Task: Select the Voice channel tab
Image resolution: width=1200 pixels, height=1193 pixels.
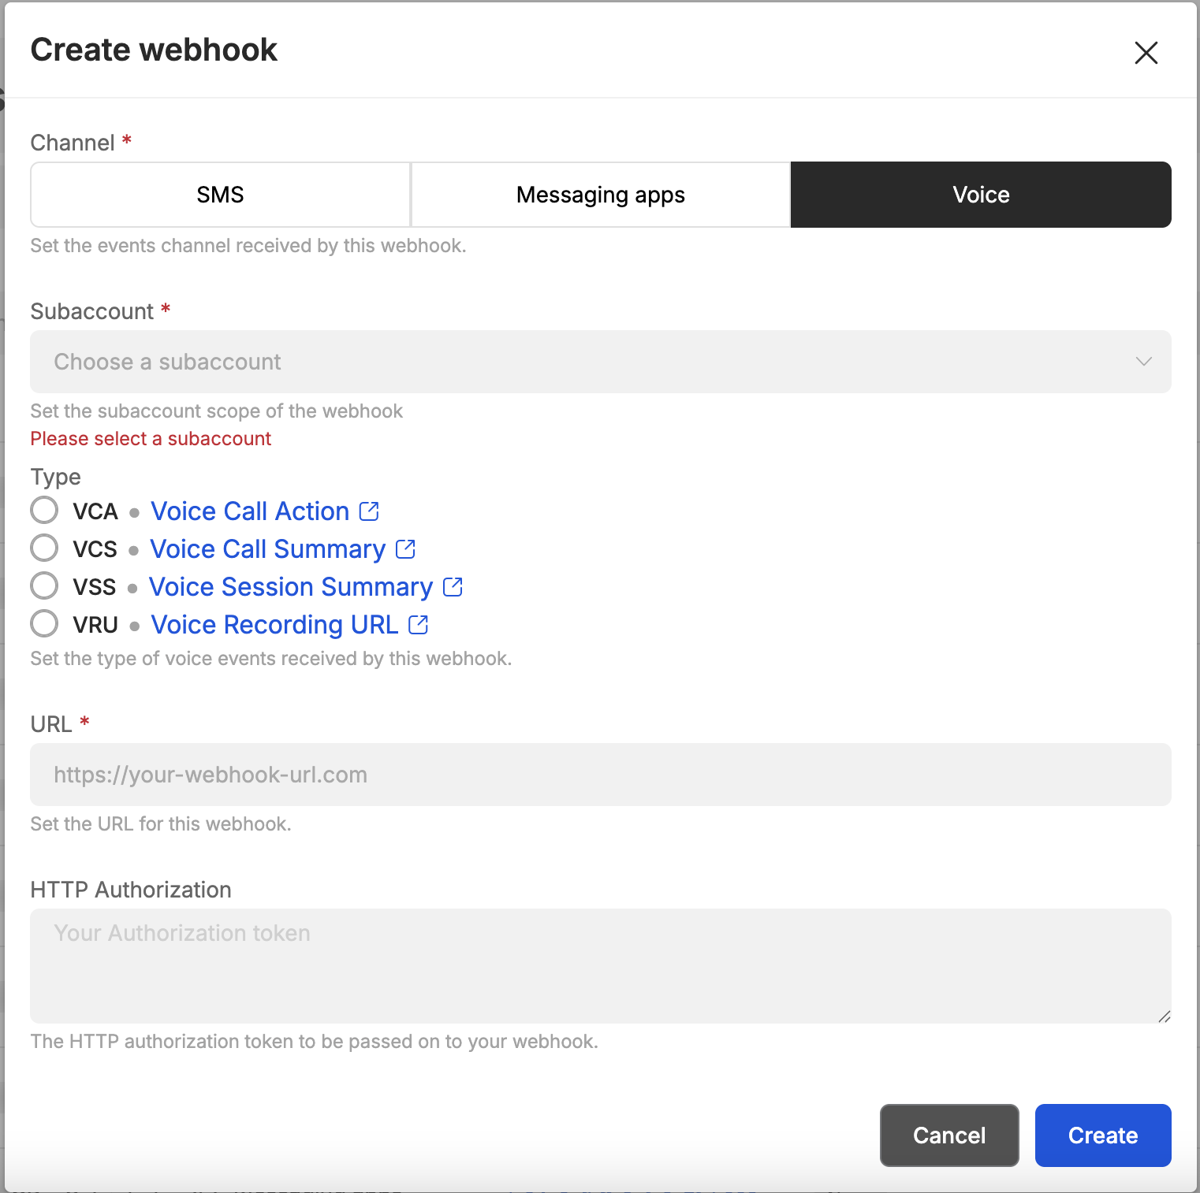Action: point(981,195)
